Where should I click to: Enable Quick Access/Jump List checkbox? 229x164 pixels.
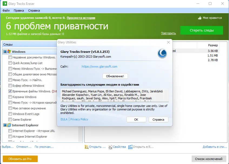(x=10, y=63)
